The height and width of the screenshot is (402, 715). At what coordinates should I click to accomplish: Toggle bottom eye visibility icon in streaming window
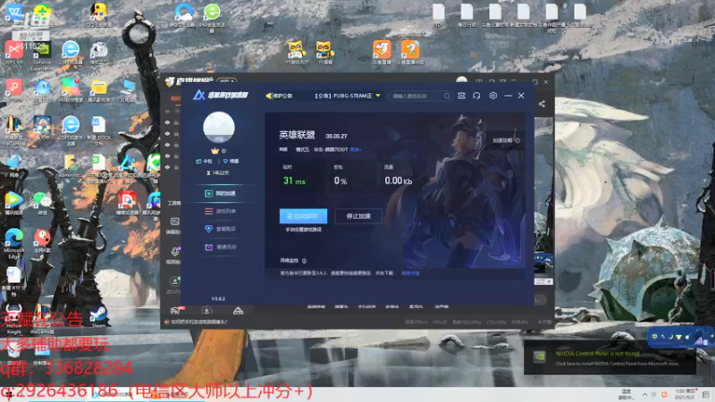pos(167,167)
